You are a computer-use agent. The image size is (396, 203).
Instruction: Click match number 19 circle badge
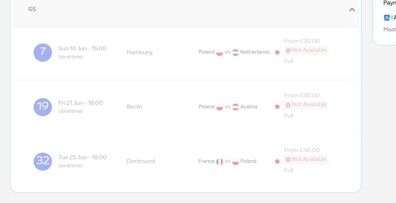click(x=43, y=107)
